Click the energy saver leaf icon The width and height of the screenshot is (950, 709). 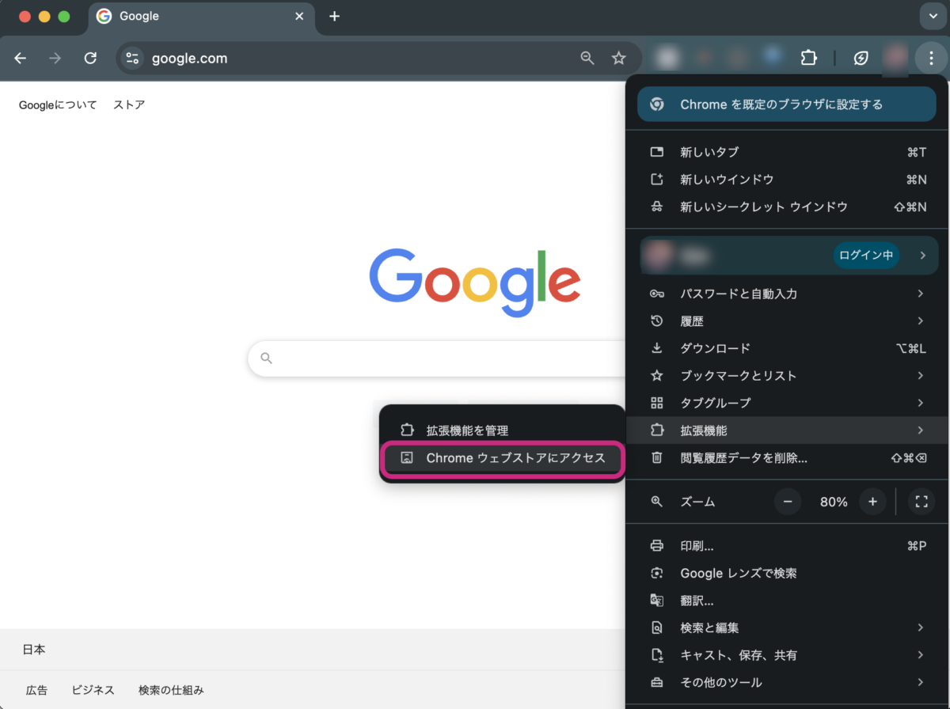click(861, 58)
